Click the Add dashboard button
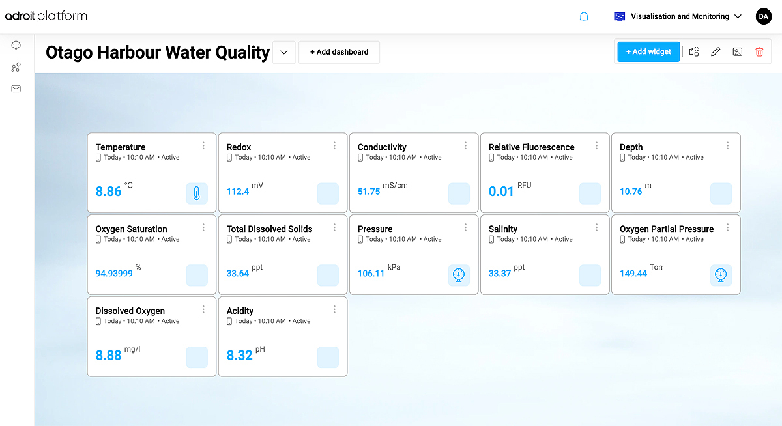This screenshot has height=426, width=782. coord(339,52)
